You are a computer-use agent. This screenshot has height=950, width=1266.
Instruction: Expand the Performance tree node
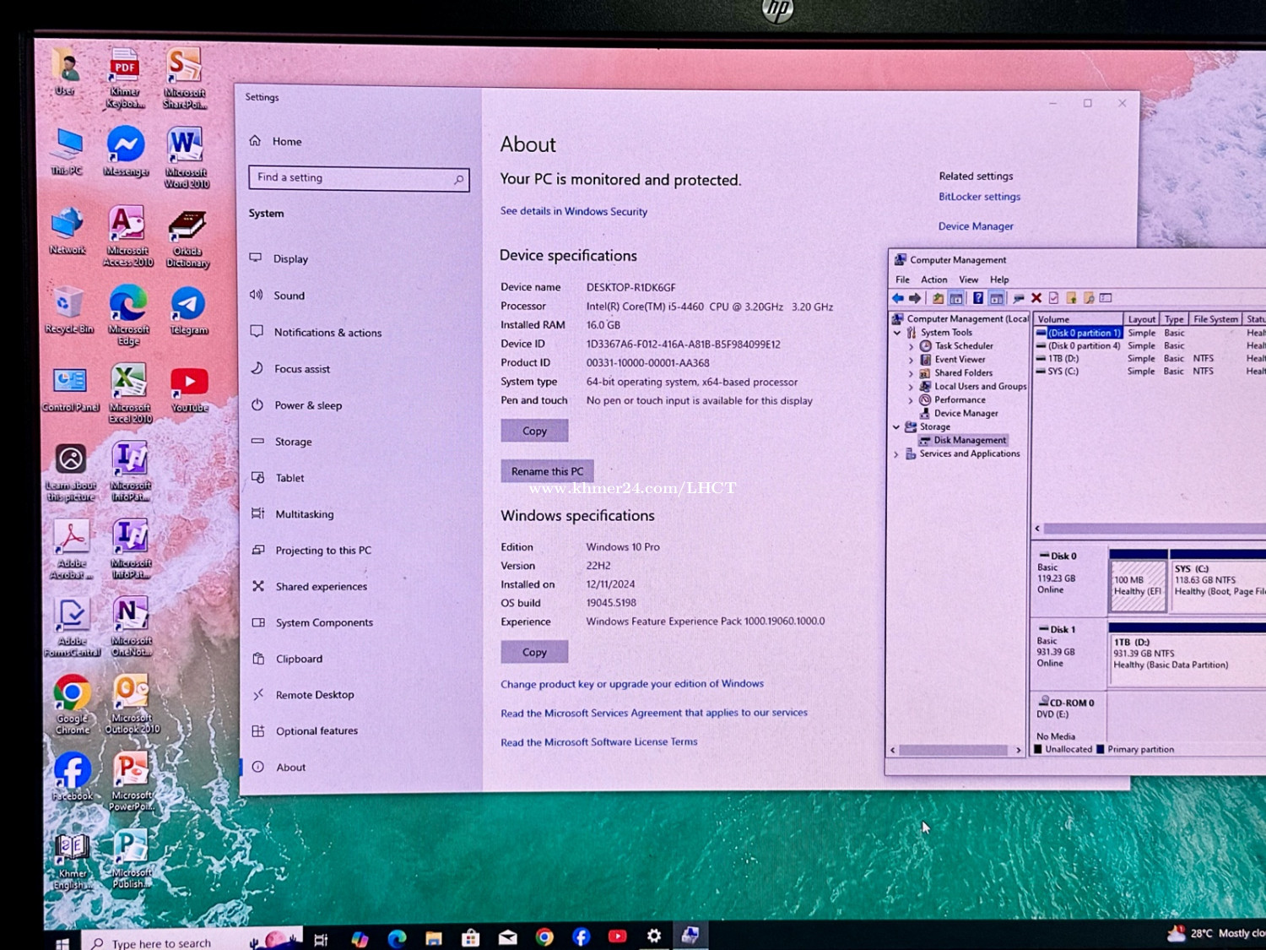(911, 400)
